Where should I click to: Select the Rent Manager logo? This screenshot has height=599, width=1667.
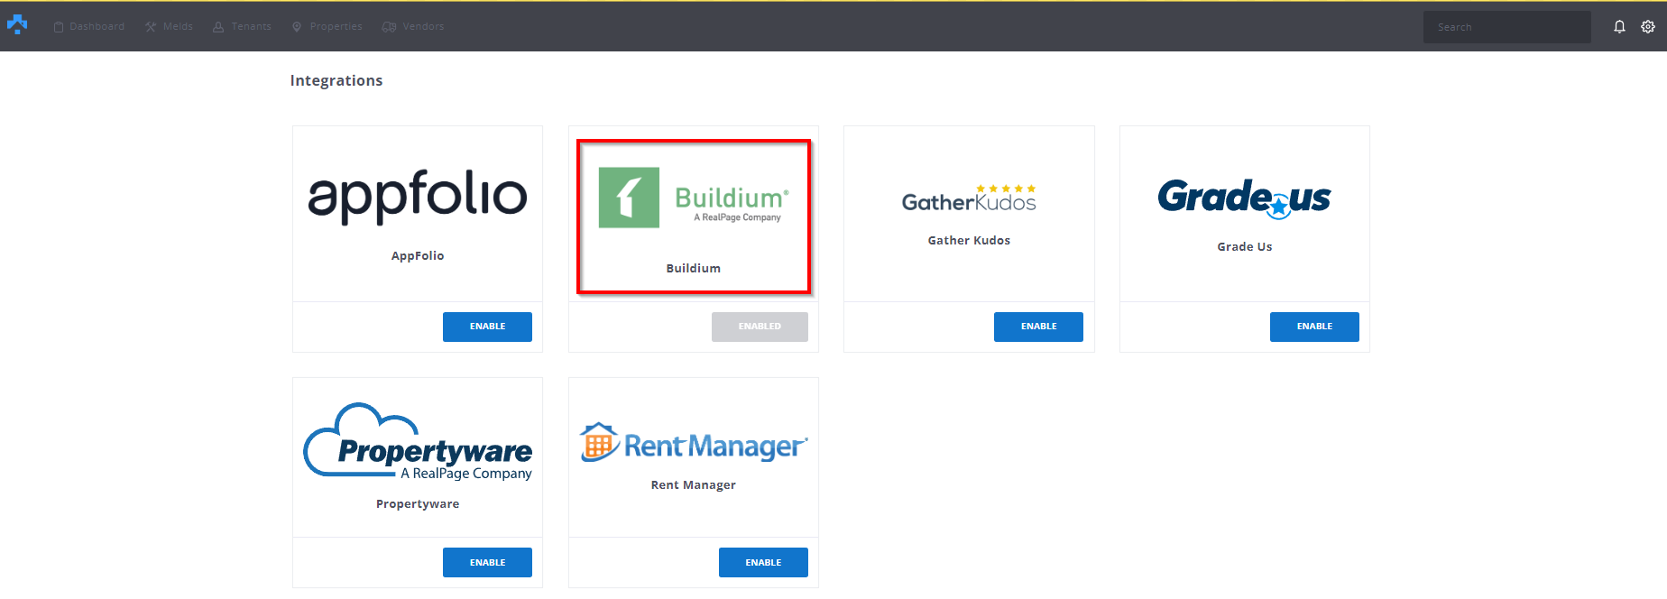[x=694, y=443]
